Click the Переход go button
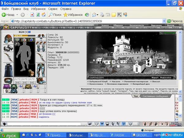This screenshot has height=138, width=184. point(175,21)
